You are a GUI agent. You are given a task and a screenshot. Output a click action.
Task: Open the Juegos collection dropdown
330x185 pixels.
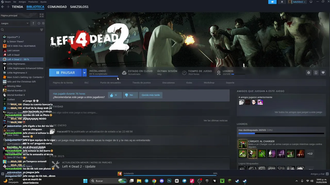[x=15, y=23]
